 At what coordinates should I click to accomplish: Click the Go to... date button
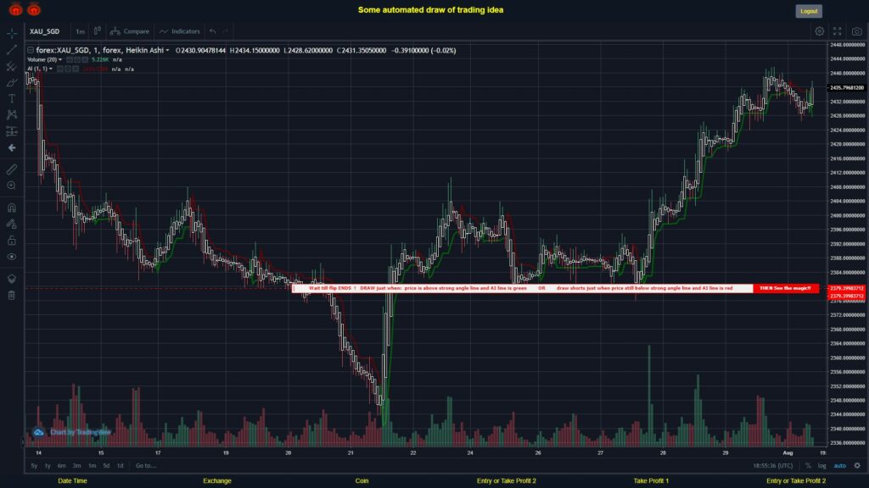click(x=146, y=466)
